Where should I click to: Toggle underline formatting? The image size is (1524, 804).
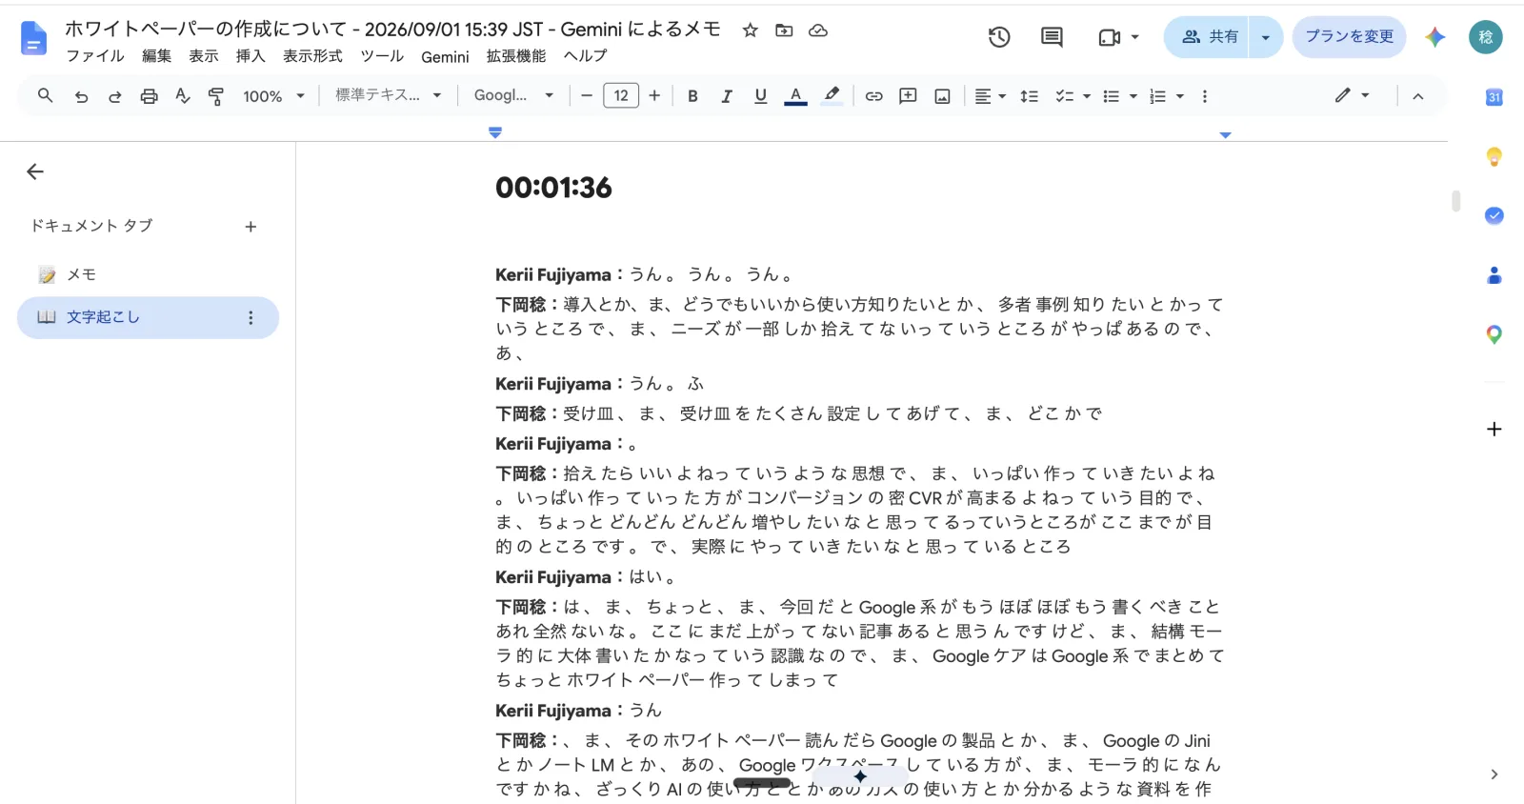click(x=760, y=96)
